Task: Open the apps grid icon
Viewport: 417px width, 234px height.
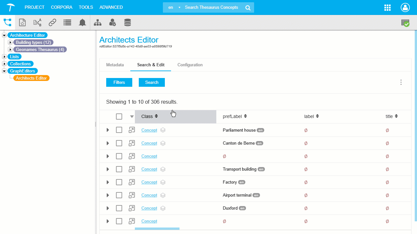Action: (388, 7)
